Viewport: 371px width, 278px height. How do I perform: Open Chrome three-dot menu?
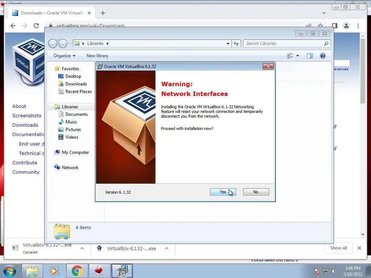pos(358,26)
